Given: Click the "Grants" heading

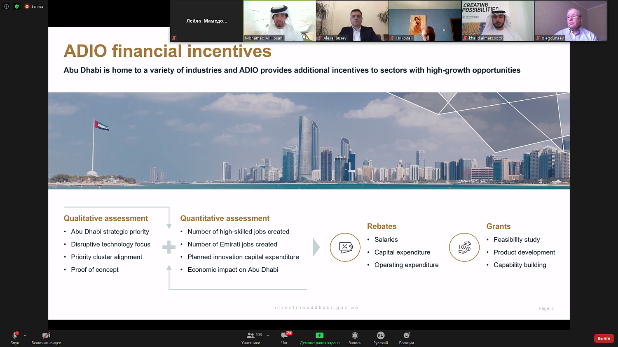Looking at the screenshot, I should pyautogui.click(x=498, y=226).
